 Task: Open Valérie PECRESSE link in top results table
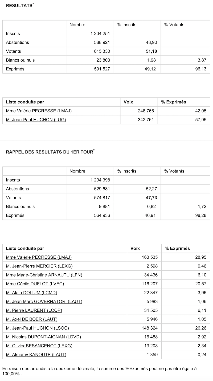[x=39, y=111]
